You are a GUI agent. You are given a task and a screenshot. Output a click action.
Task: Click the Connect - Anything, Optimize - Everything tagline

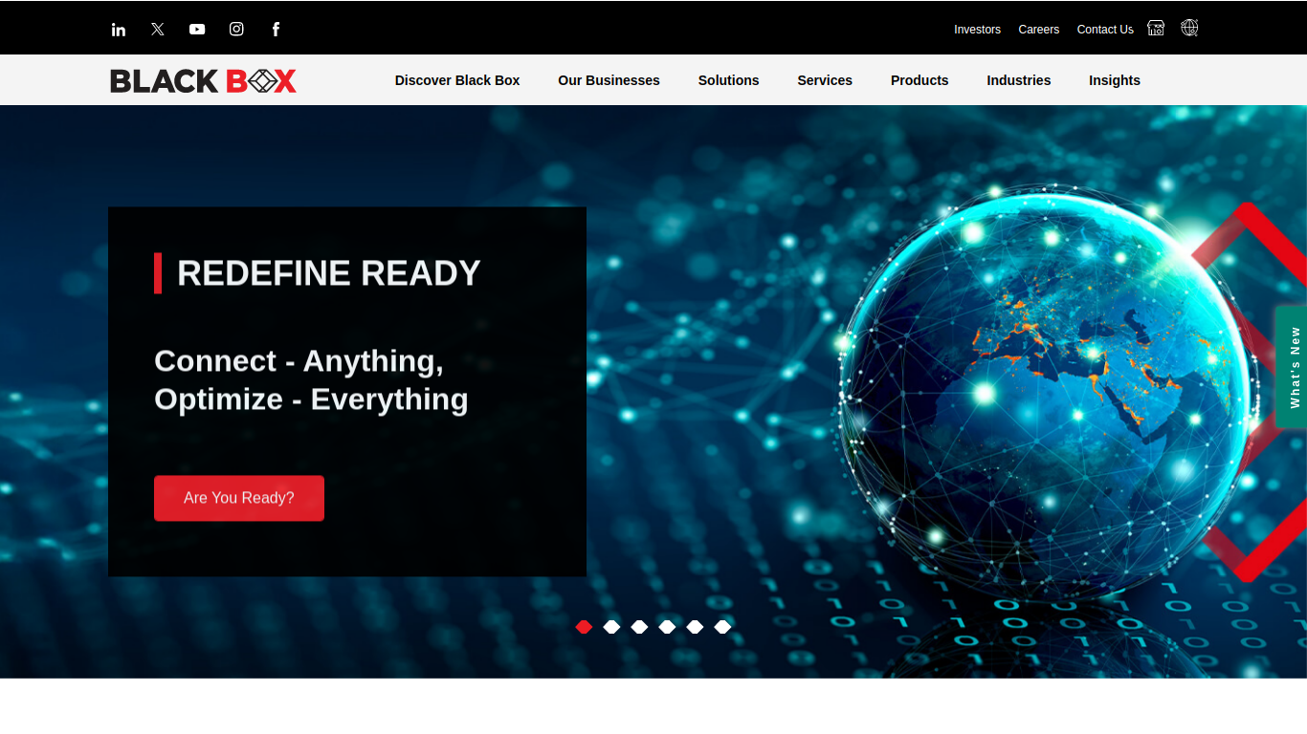pos(311,380)
